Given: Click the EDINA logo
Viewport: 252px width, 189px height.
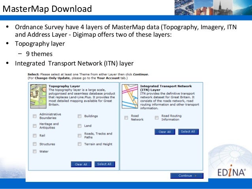Looking at the screenshot, I should 231,171.
